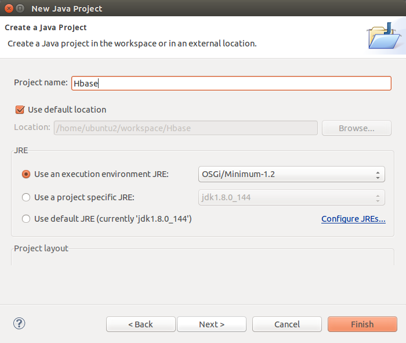This screenshot has height=343, width=406.
Task: Click the Browse button for location
Action: point(356,128)
